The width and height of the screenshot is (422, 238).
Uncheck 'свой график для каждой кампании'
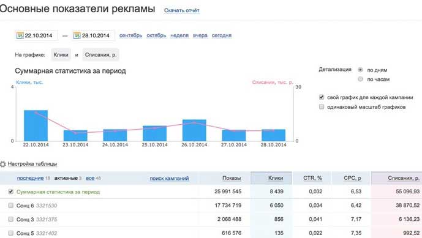[x=322, y=97]
